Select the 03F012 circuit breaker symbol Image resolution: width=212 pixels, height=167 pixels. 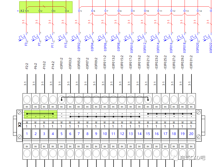tap(141, 38)
